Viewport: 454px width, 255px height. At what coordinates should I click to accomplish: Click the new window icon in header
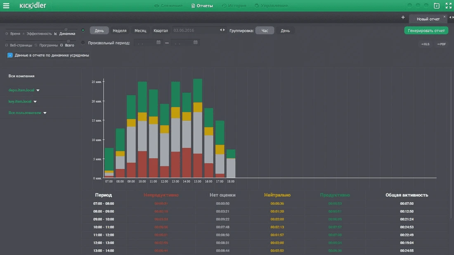[x=437, y=6]
